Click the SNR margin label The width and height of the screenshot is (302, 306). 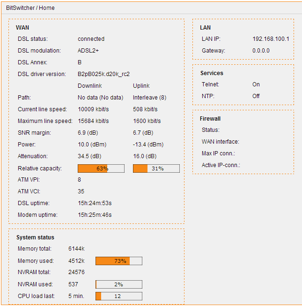tap(34, 133)
